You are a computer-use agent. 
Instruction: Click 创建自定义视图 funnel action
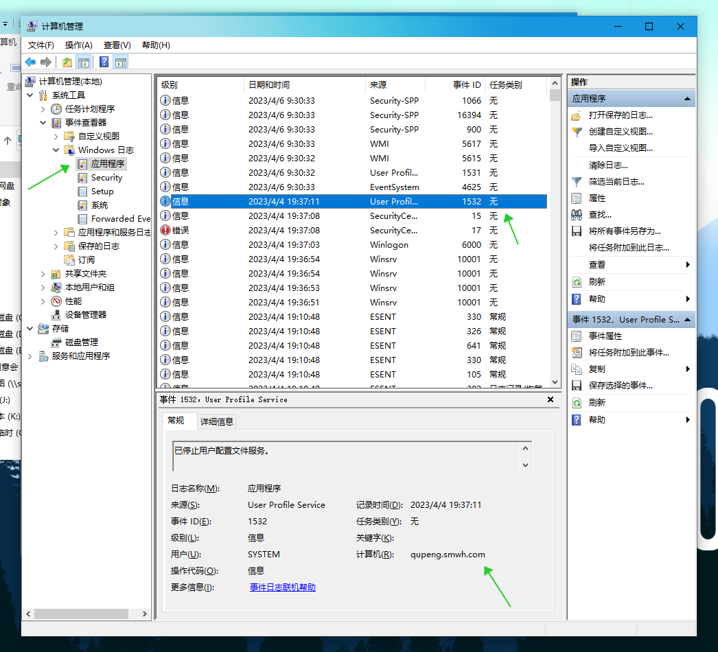pos(620,132)
